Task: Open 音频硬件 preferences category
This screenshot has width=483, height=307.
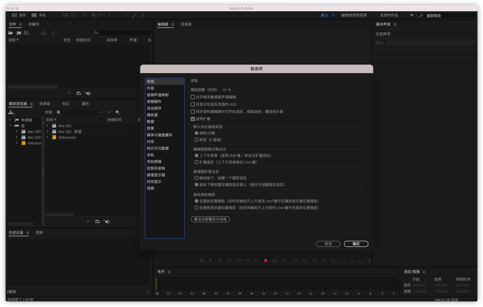Action: [165, 102]
